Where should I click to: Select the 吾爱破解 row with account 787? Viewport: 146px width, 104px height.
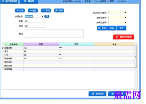pyautogui.click(x=68, y=48)
